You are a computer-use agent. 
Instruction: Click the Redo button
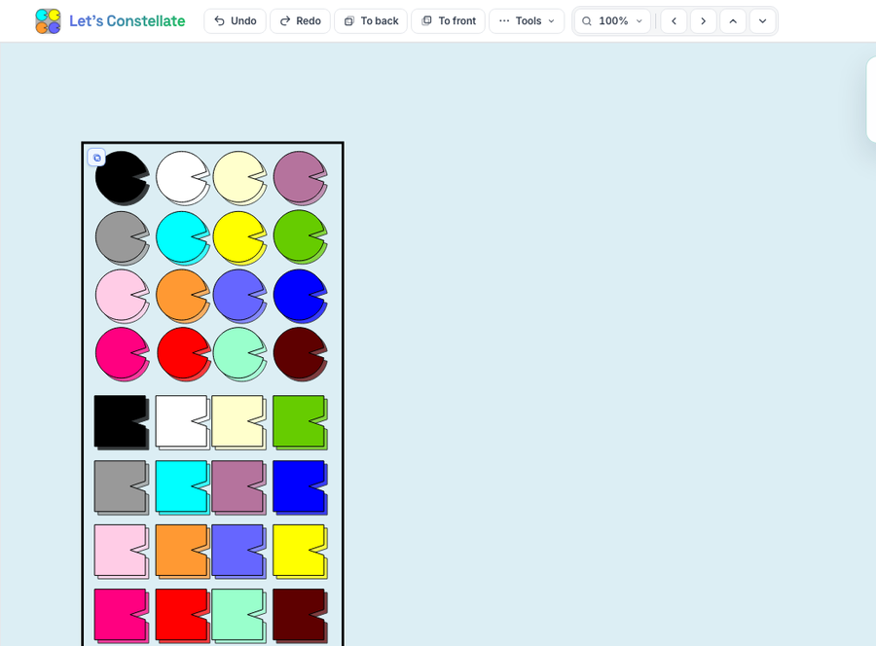pos(301,21)
